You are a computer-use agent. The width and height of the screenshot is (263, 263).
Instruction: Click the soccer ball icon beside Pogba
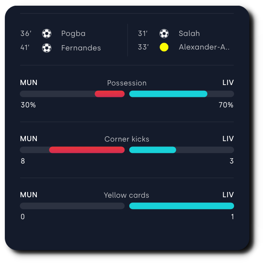(x=46, y=34)
